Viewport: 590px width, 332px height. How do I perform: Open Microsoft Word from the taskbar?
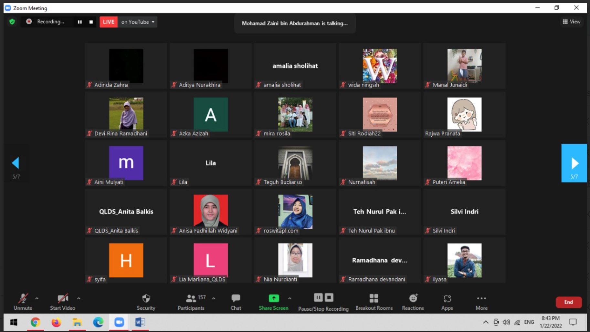tap(140, 322)
